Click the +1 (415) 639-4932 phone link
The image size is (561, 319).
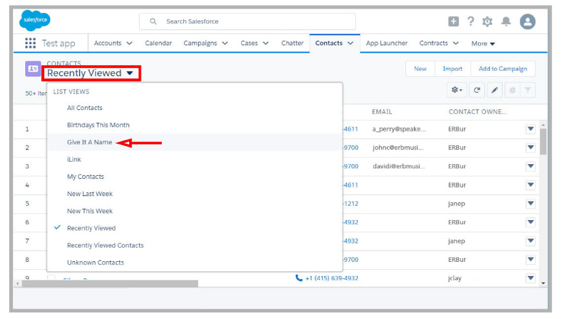(x=332, y=278)
